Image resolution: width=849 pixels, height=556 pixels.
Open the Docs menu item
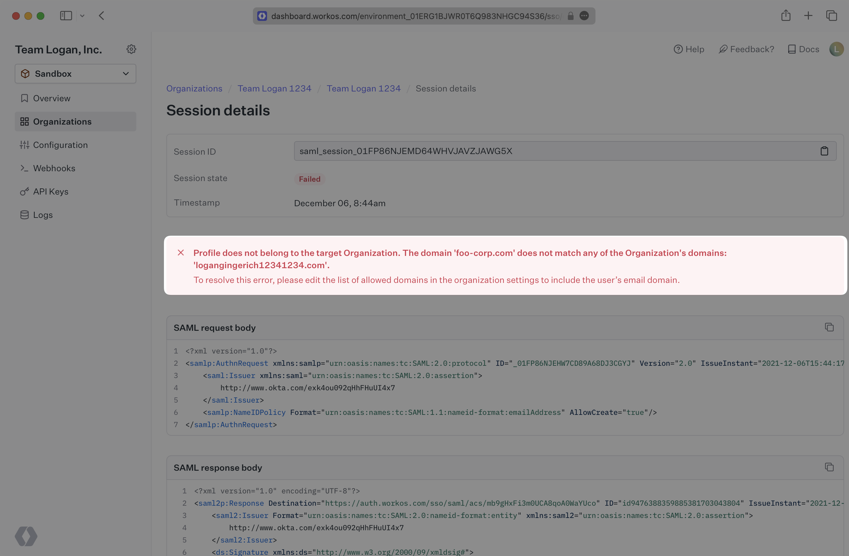tap(803, 49)
